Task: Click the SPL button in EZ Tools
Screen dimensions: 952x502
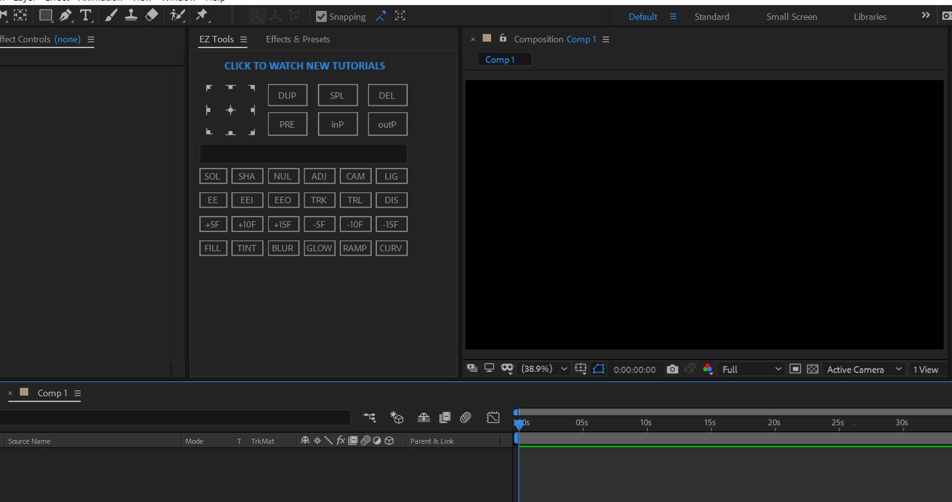Action: tap(337, 96)
